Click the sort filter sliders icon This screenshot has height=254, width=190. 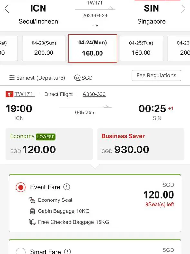coord(12,78)
